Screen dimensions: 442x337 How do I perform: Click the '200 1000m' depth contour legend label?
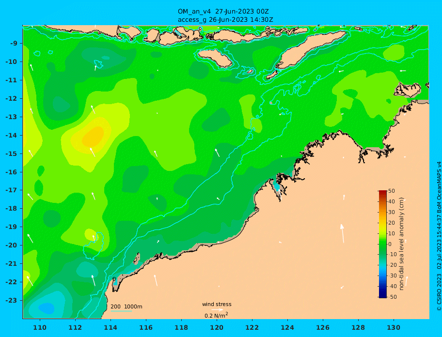point(126,306)
